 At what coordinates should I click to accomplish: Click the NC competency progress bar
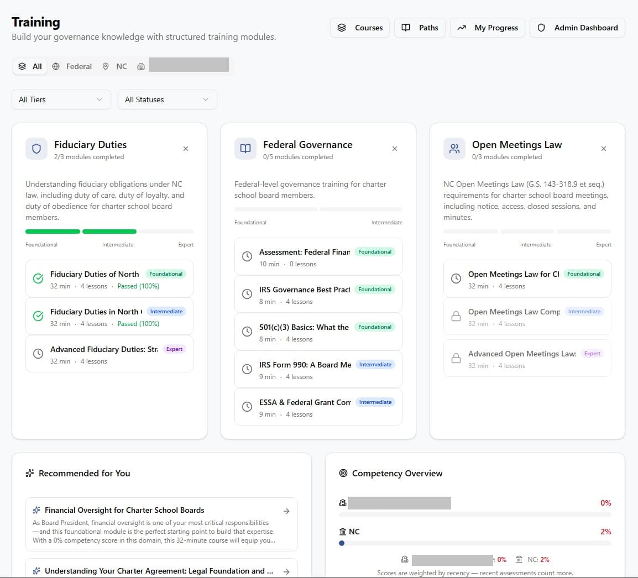pos(475,543)
